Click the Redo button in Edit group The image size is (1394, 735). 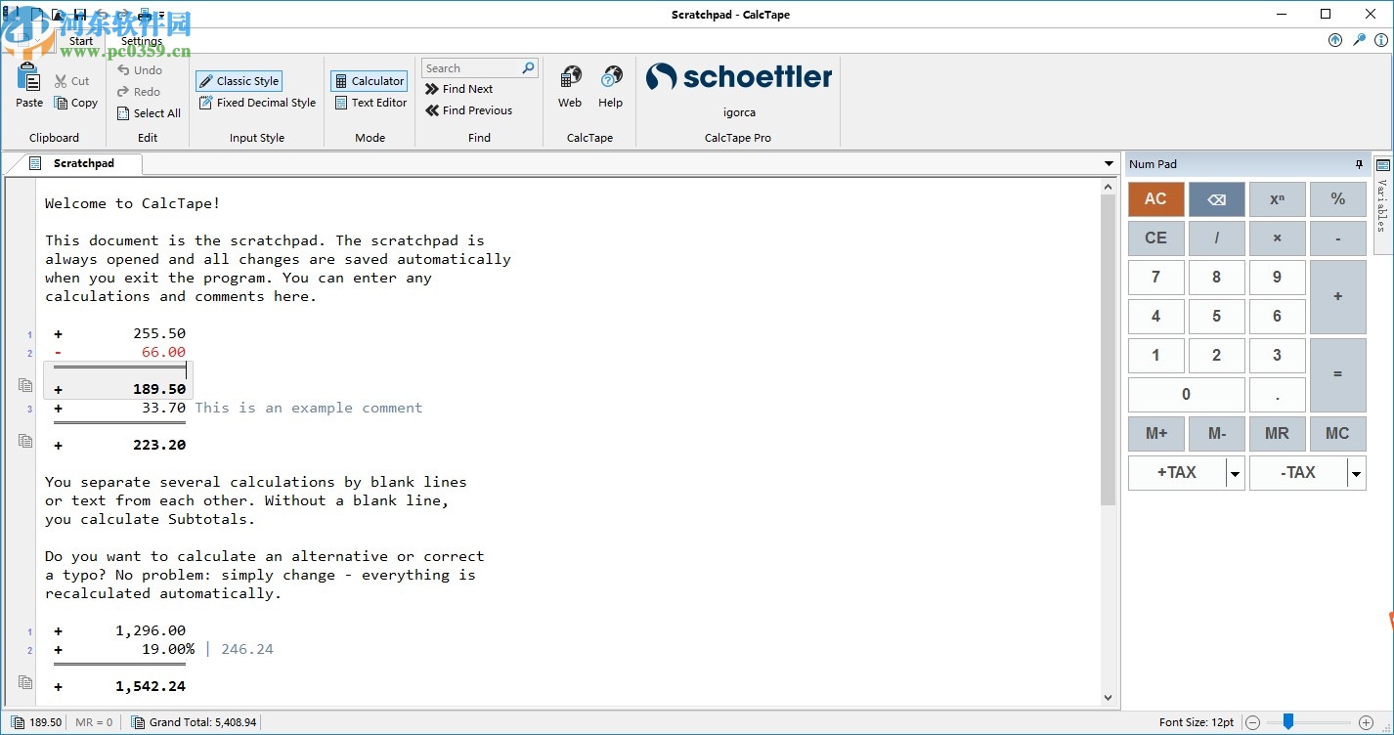point(139,92)
